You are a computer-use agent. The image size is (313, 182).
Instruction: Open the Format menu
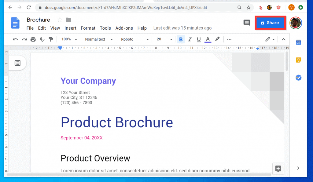[88, 28]
